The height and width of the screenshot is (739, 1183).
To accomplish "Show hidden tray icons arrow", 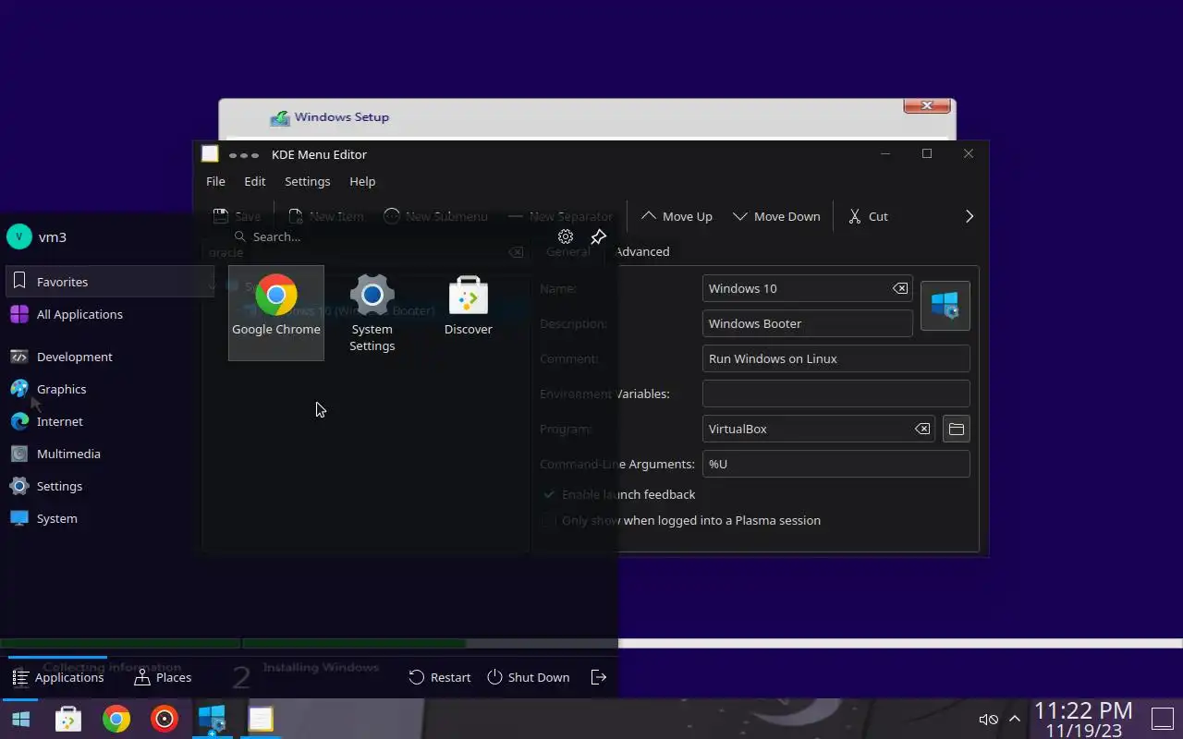I will [1014, 719].
